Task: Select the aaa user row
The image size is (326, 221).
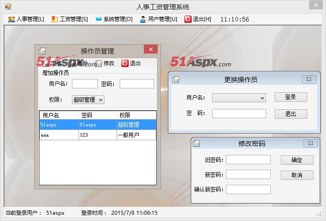Action: (x=98, y=135)
